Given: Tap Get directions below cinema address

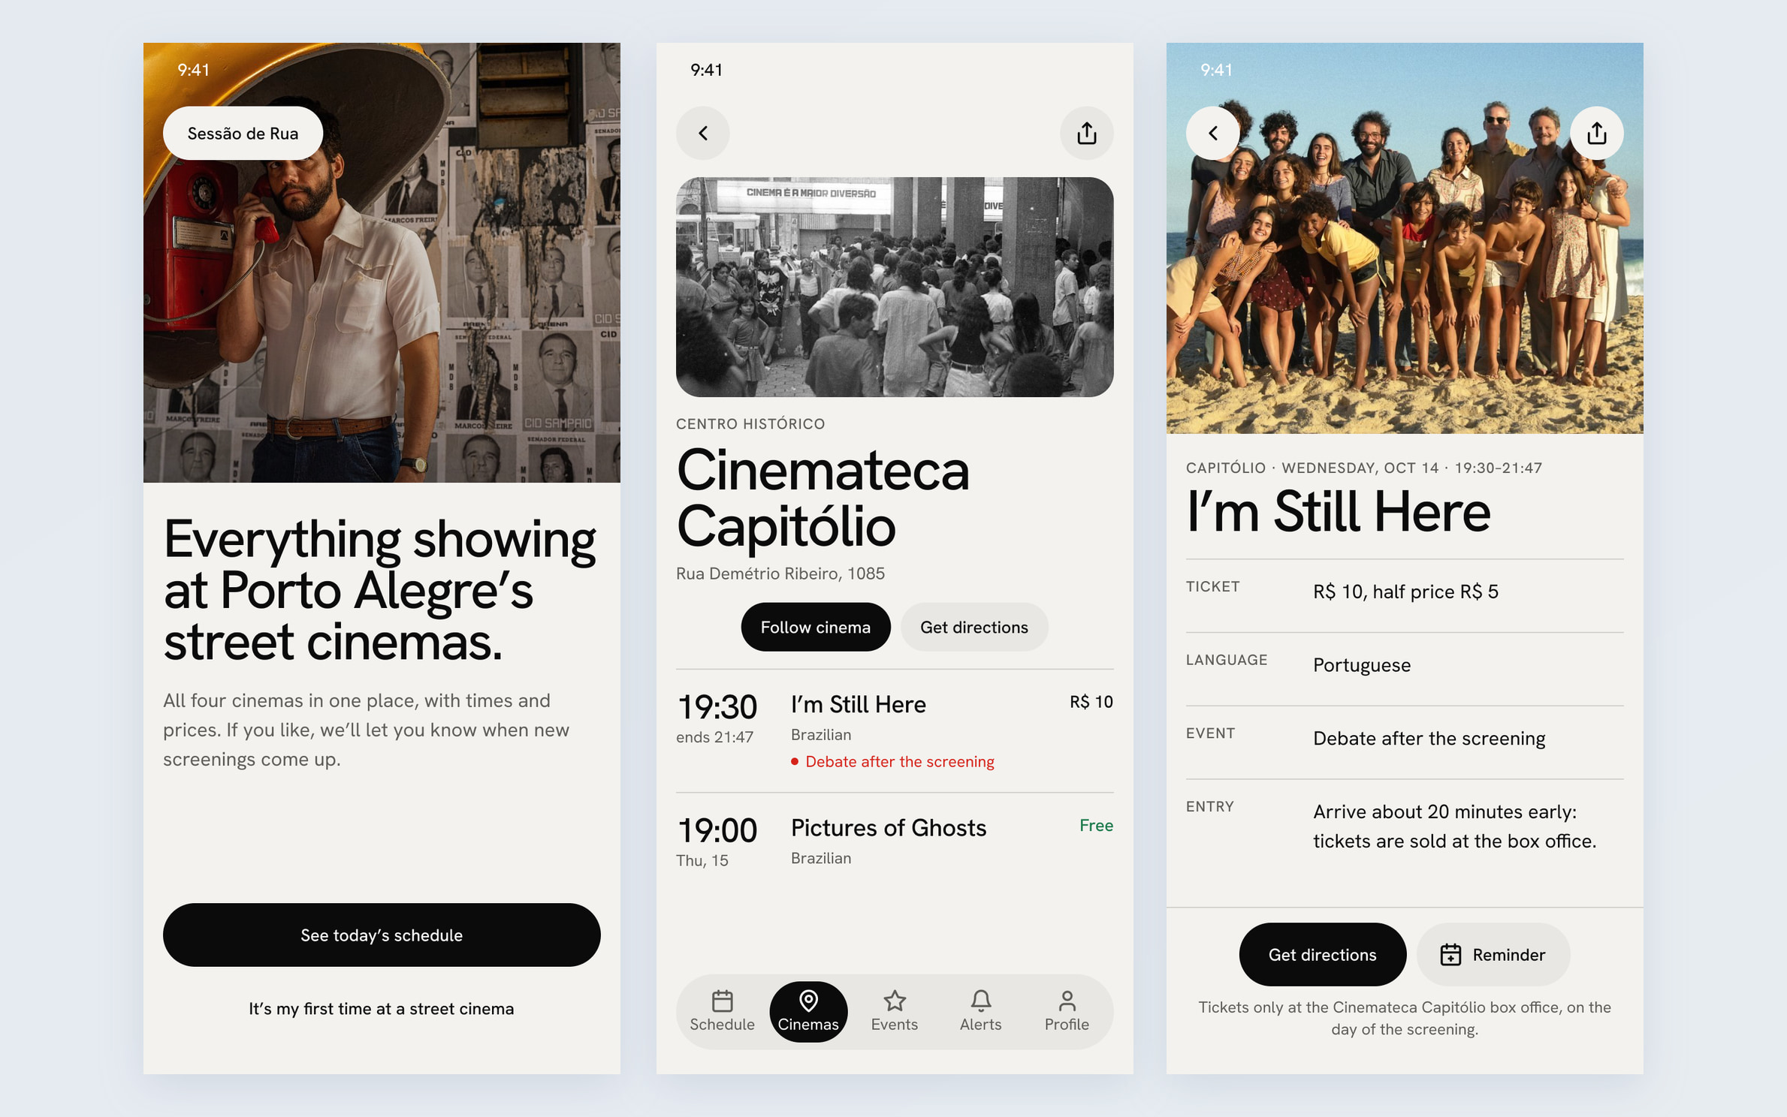Looking at the screenshot, I should (x=973, y=627).
